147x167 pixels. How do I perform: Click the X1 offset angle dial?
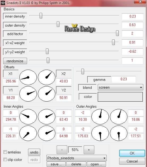28,77
